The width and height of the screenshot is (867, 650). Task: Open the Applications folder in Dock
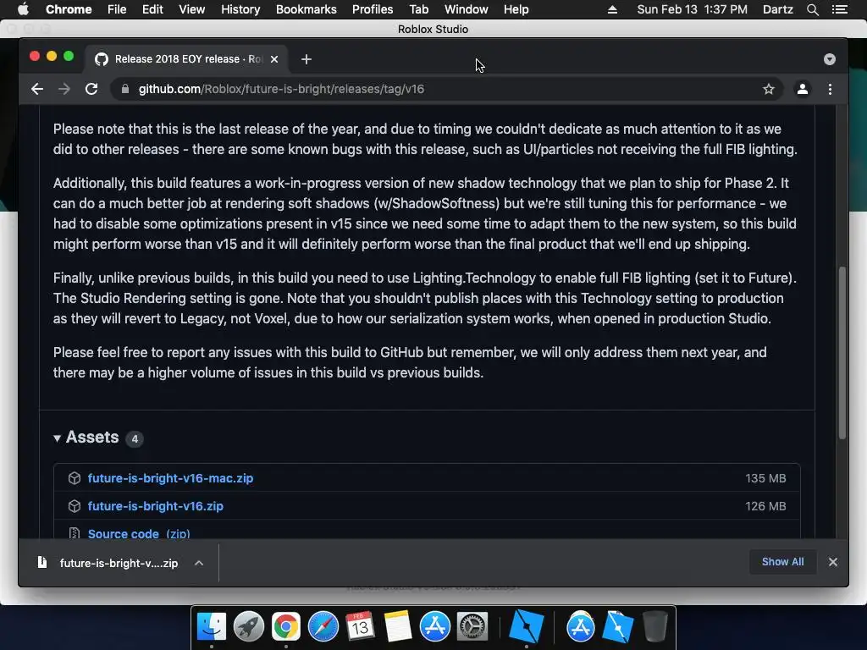[x=580, y=627]
